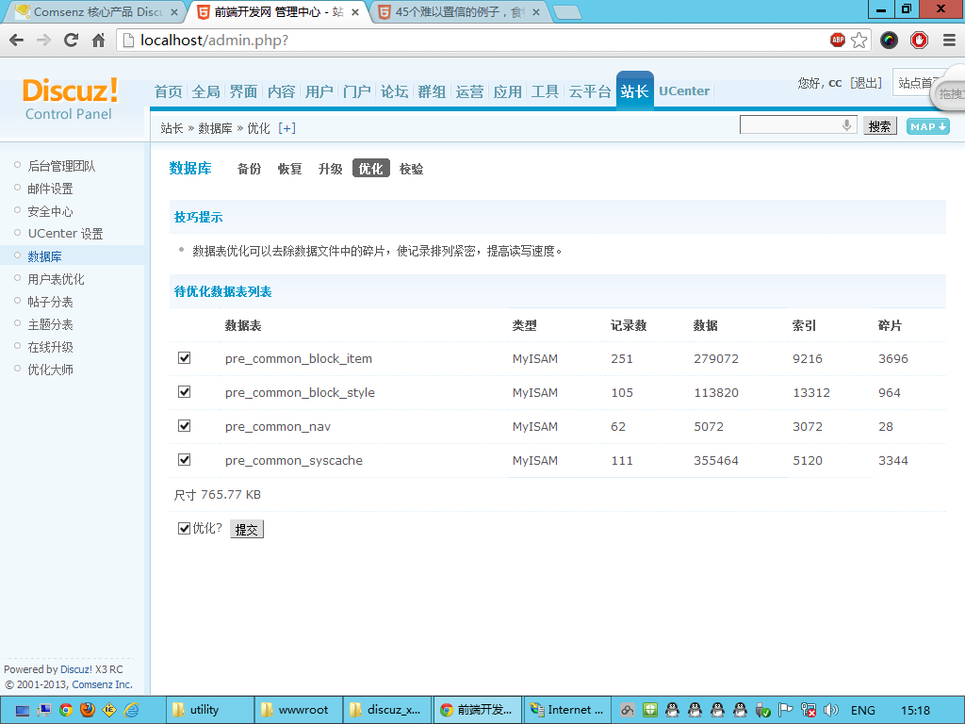
Task: Reload the current page
Action: pos(71,41)
